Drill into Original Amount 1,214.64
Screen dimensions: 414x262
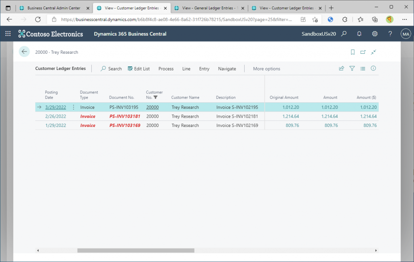pos(291,116)
